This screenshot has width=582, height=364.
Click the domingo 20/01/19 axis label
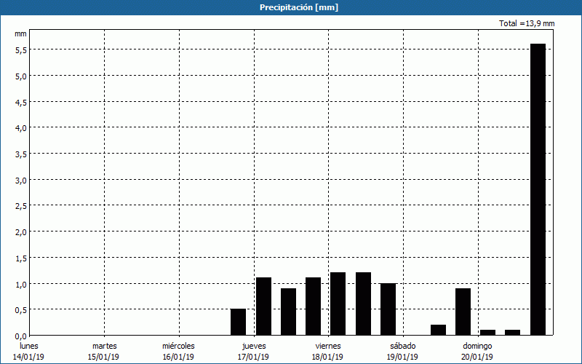click(478, 352)
